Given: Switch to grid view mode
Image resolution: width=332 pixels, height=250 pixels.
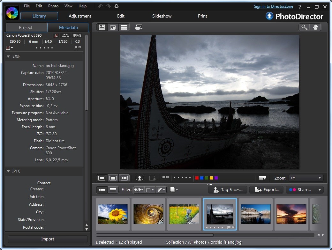Looking at the screenshot, I should tap(124, 27).
